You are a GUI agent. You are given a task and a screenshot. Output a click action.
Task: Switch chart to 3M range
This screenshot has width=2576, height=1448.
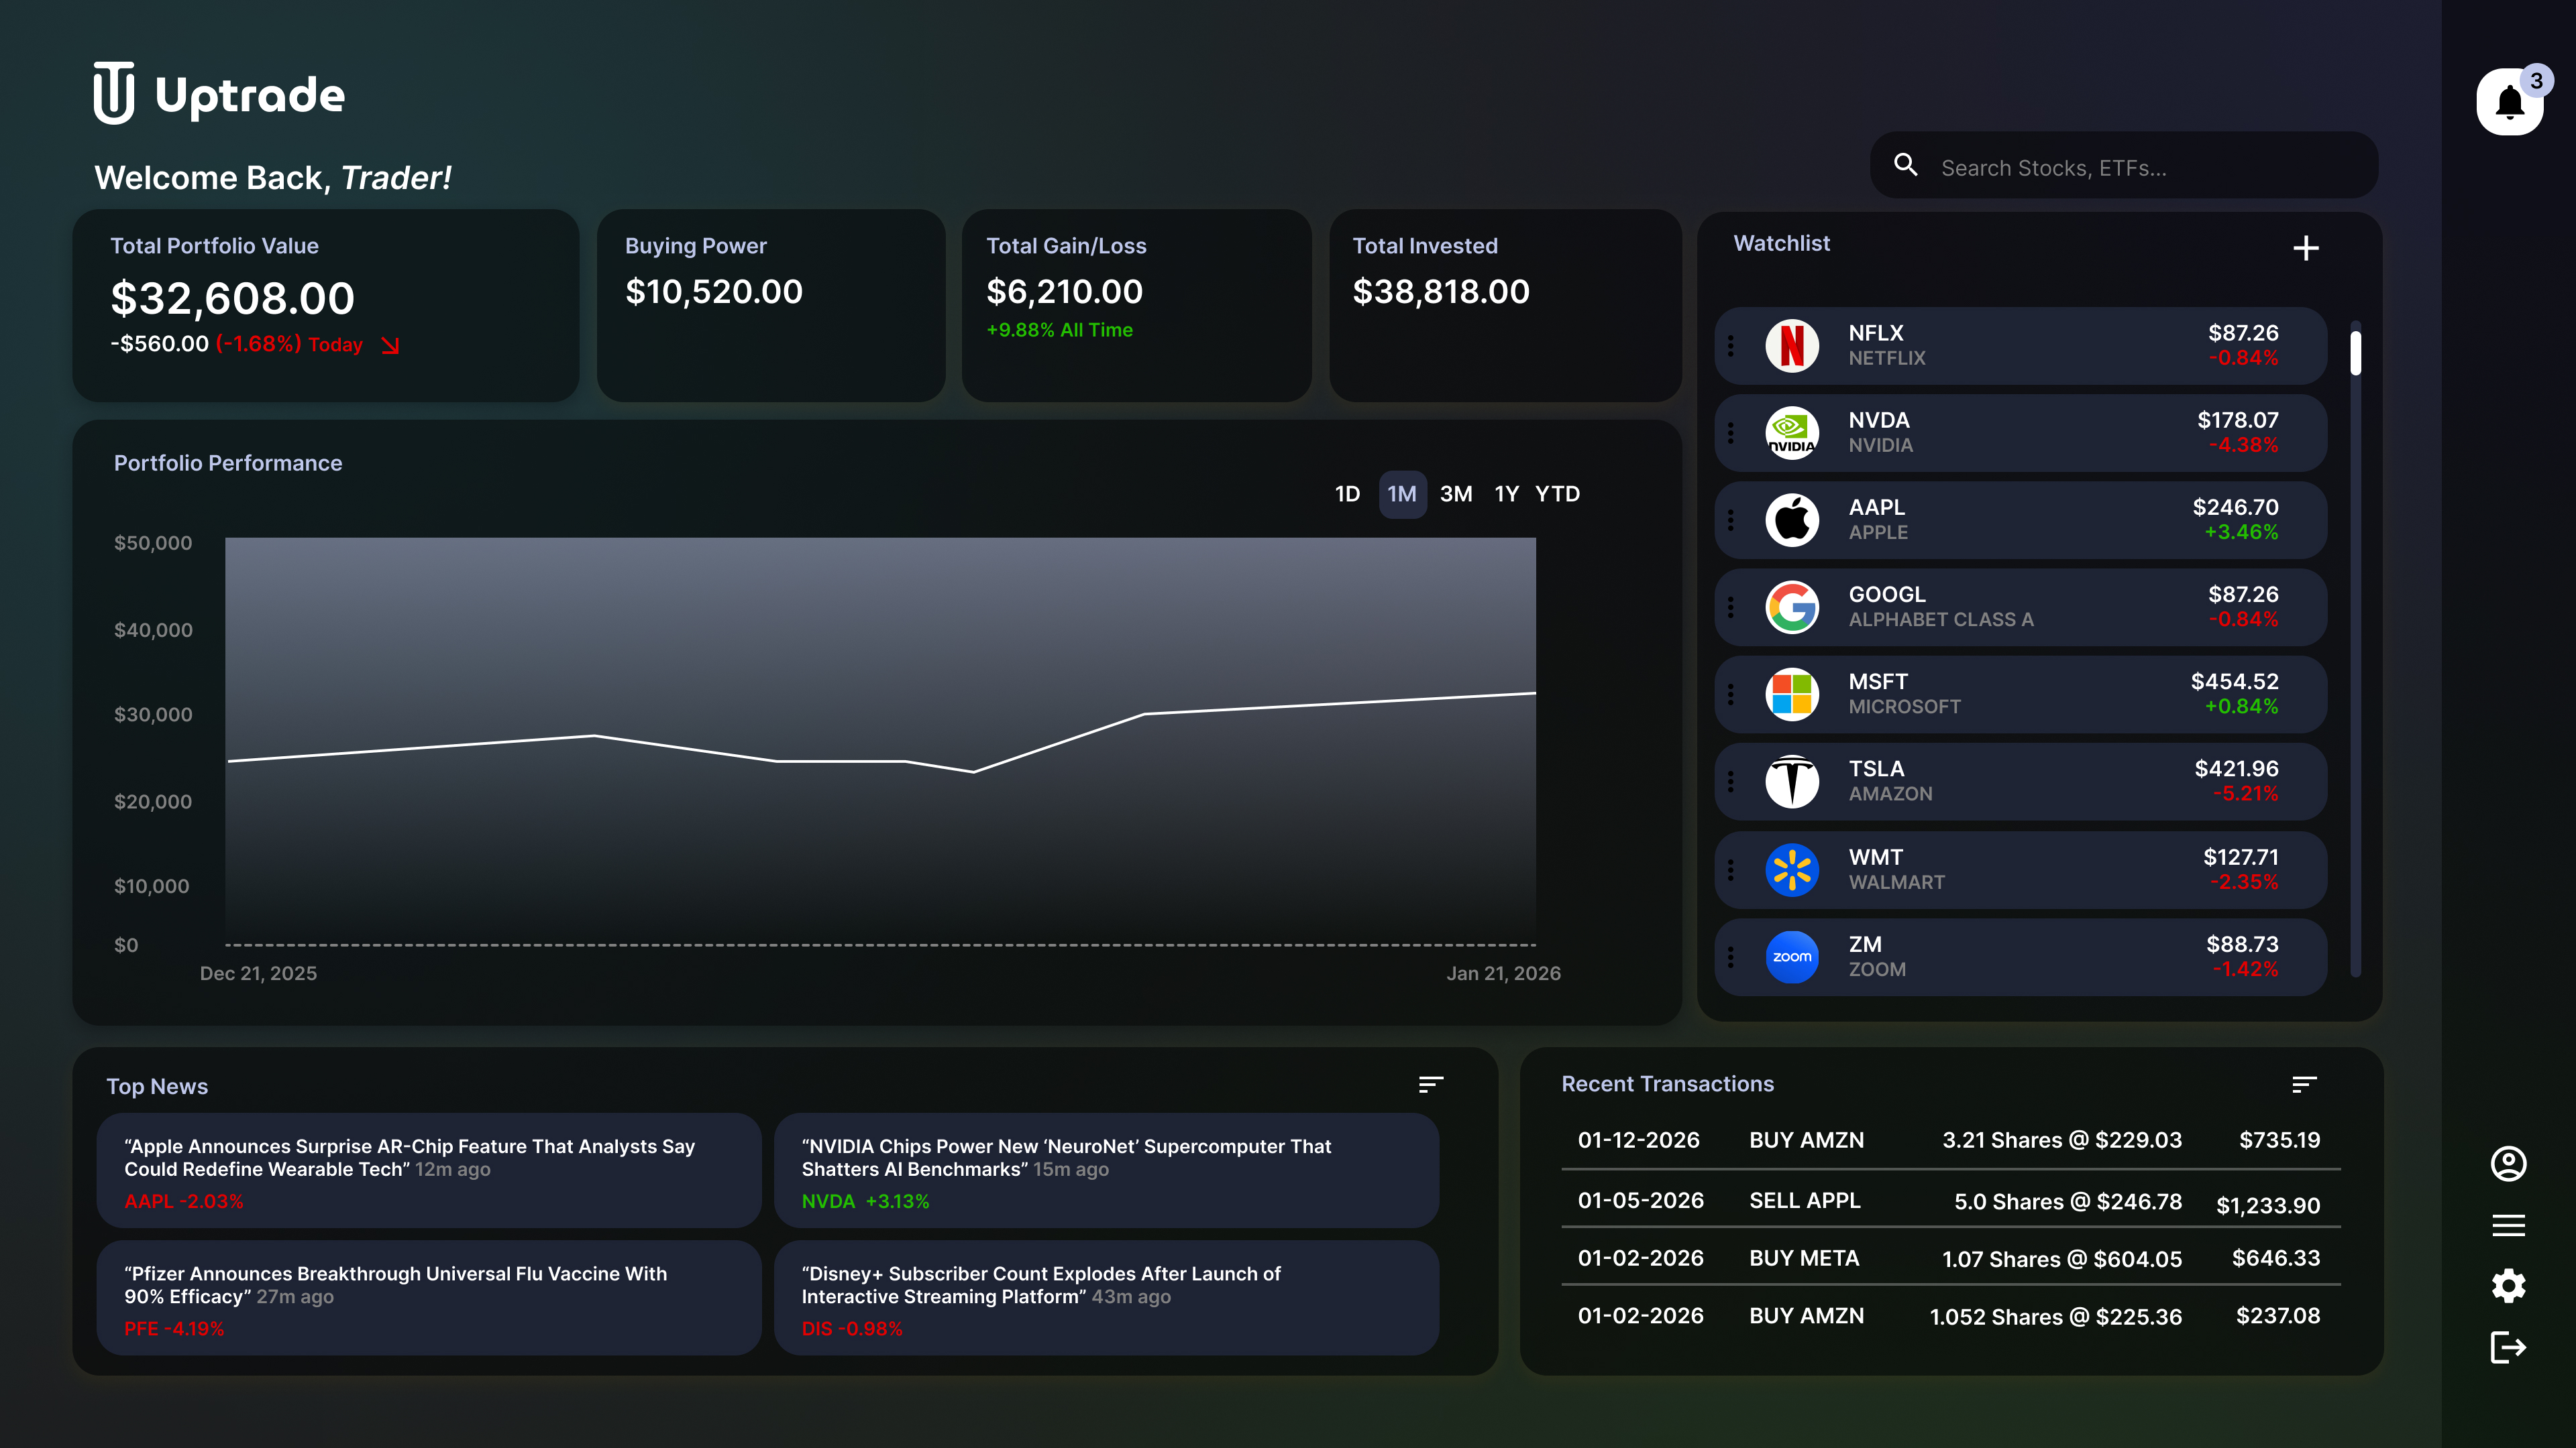[x=1456, y=493]
